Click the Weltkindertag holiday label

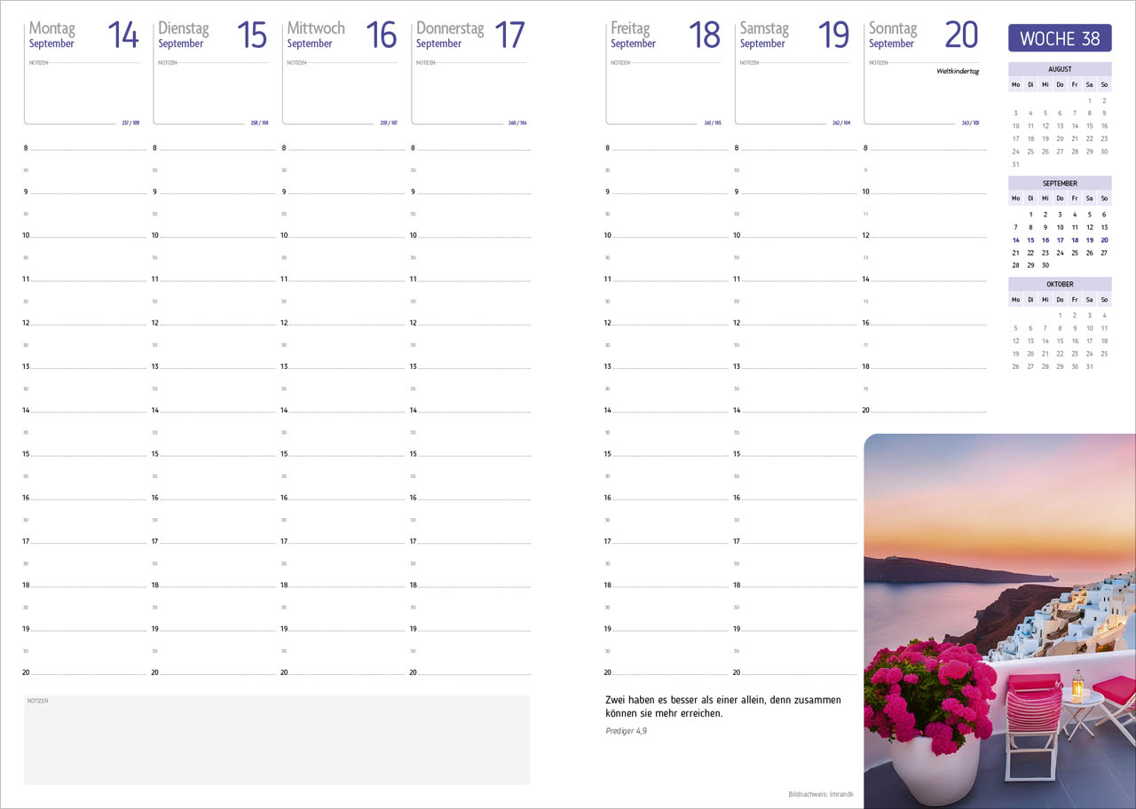click(957, 71)
